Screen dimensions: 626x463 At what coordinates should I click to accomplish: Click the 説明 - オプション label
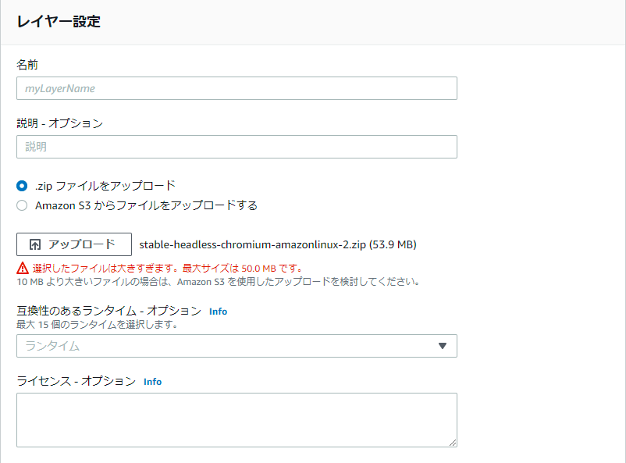point(59,123)
